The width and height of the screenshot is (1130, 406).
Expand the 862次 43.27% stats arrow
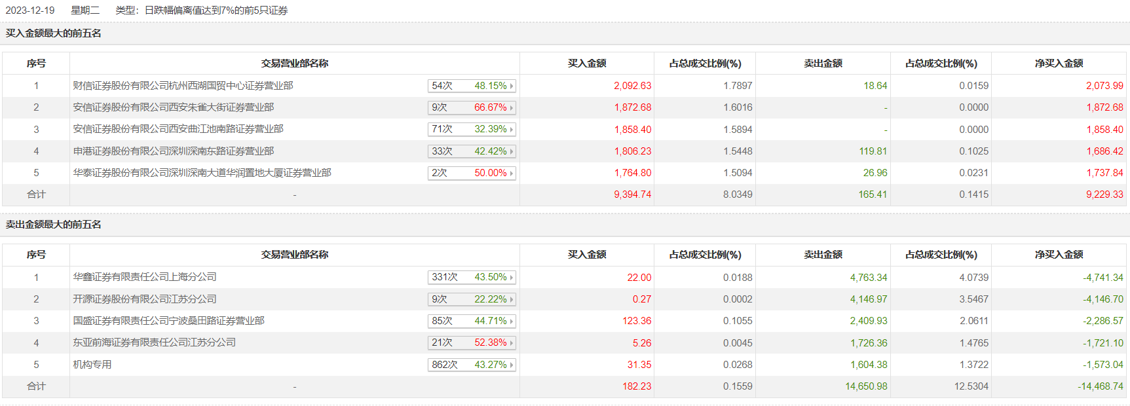point(512,365)
